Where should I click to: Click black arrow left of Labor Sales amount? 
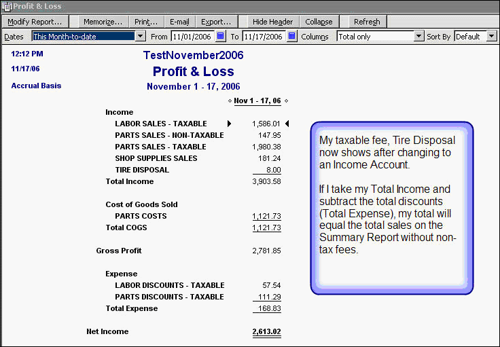point(230,124)
